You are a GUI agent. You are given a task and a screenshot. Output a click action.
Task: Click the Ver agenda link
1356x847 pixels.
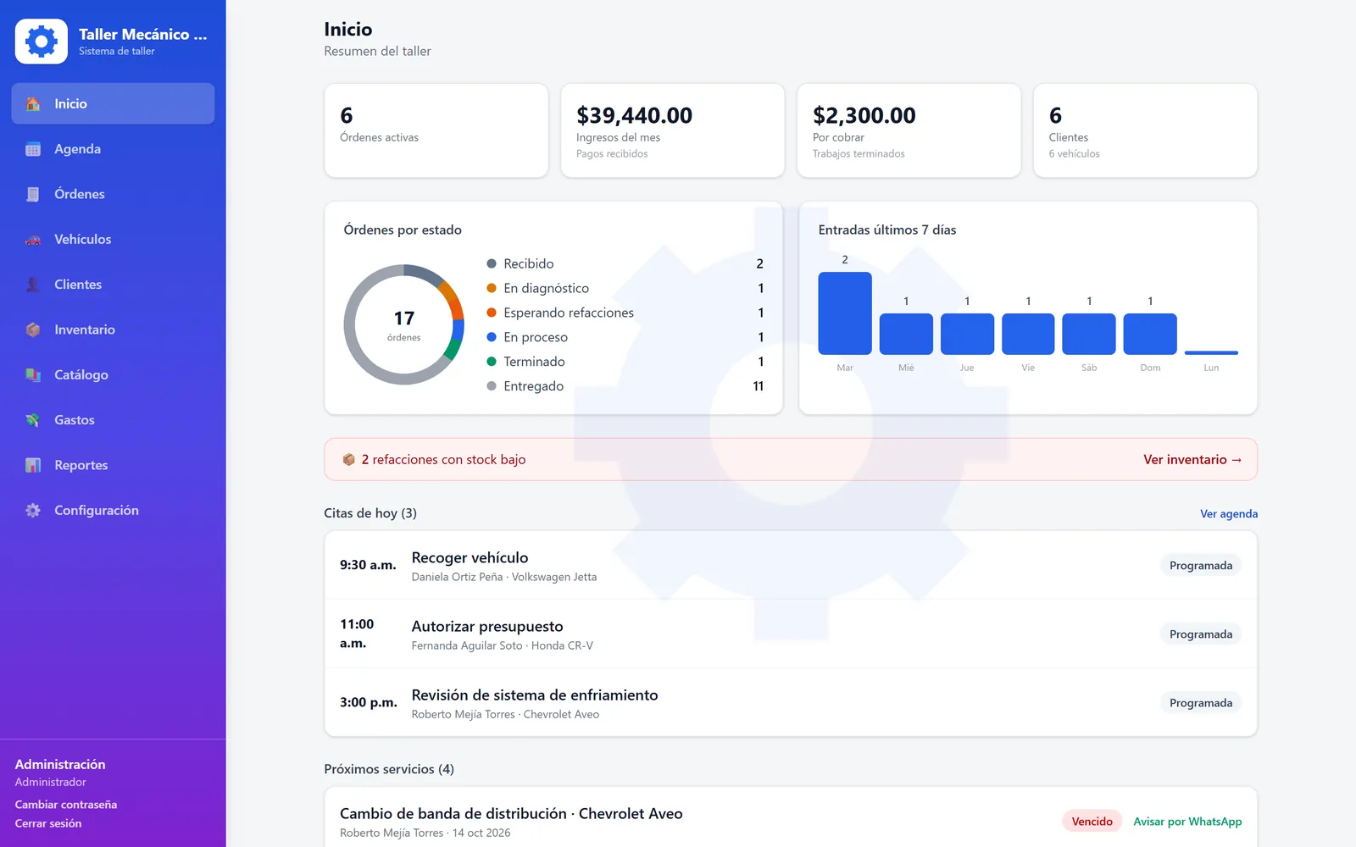pos(1229,513)
